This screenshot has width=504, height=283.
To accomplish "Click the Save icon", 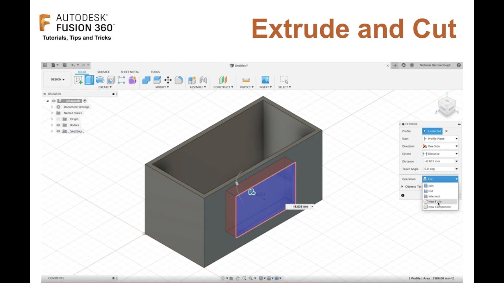I will coord(65,65).
